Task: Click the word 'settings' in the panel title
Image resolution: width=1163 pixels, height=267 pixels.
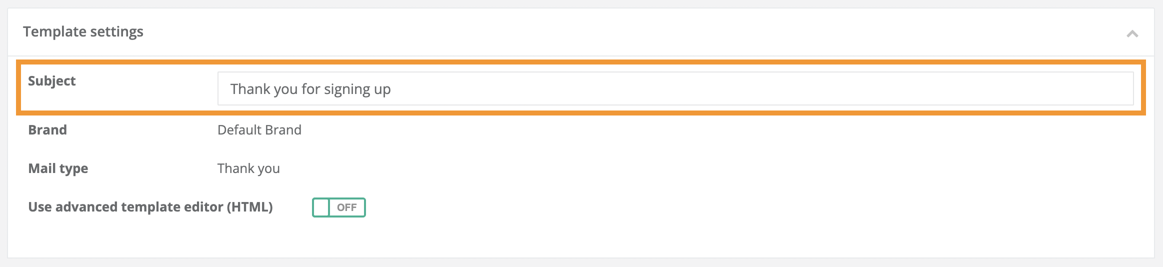Action: [116, 31]
